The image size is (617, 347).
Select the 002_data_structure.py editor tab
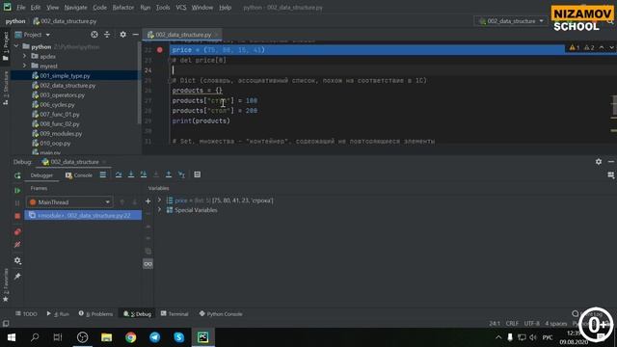[182, 35]
